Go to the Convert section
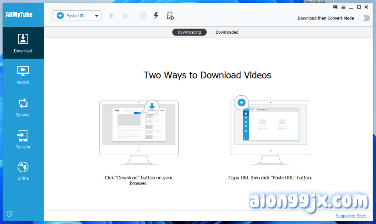Viewport: 376px width, 224px height. pyautogui.click(x=23, y=107)
